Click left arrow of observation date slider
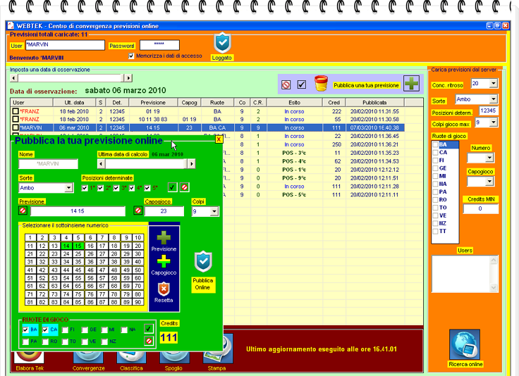The height and width of the screenshot is (376, 519). point(14,78)
